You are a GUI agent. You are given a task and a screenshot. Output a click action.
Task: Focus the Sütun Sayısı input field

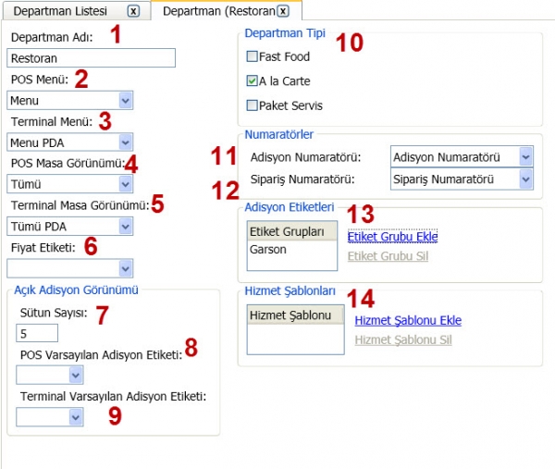click(37, 333)
